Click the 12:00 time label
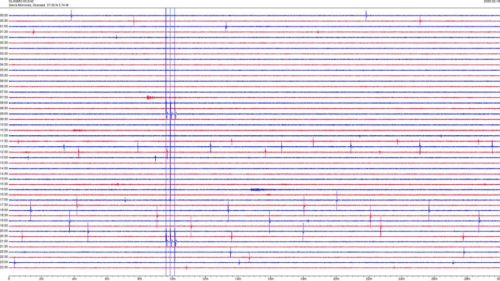 pos(4,147)
